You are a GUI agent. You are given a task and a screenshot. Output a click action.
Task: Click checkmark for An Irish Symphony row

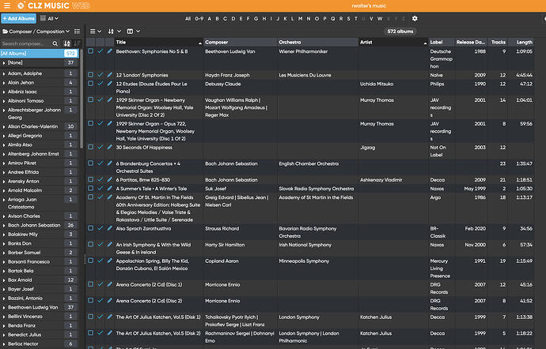coord(100,244)
